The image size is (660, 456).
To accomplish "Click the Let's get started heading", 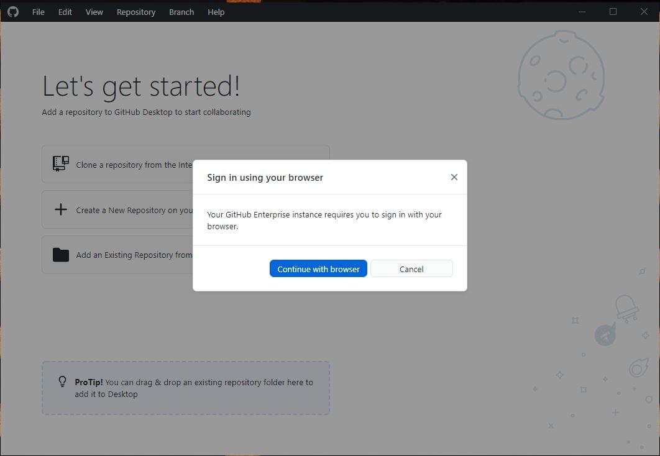I will (x=141, y=86).
